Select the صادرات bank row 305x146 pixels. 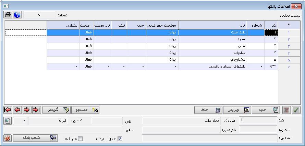point(212,53)
